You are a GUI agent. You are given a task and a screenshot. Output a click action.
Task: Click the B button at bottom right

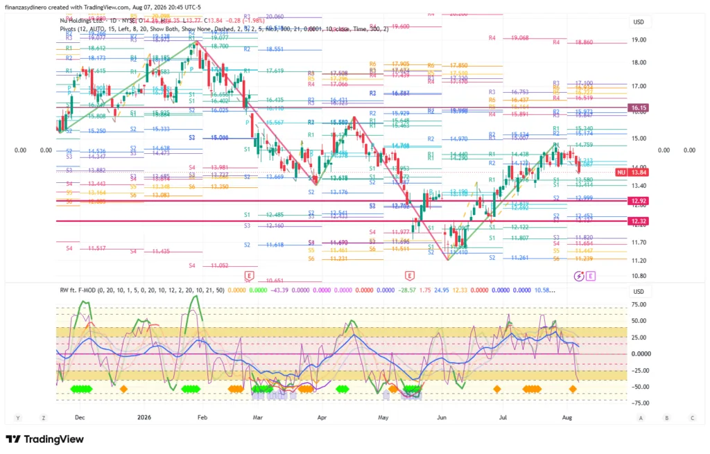click(666, 418)
